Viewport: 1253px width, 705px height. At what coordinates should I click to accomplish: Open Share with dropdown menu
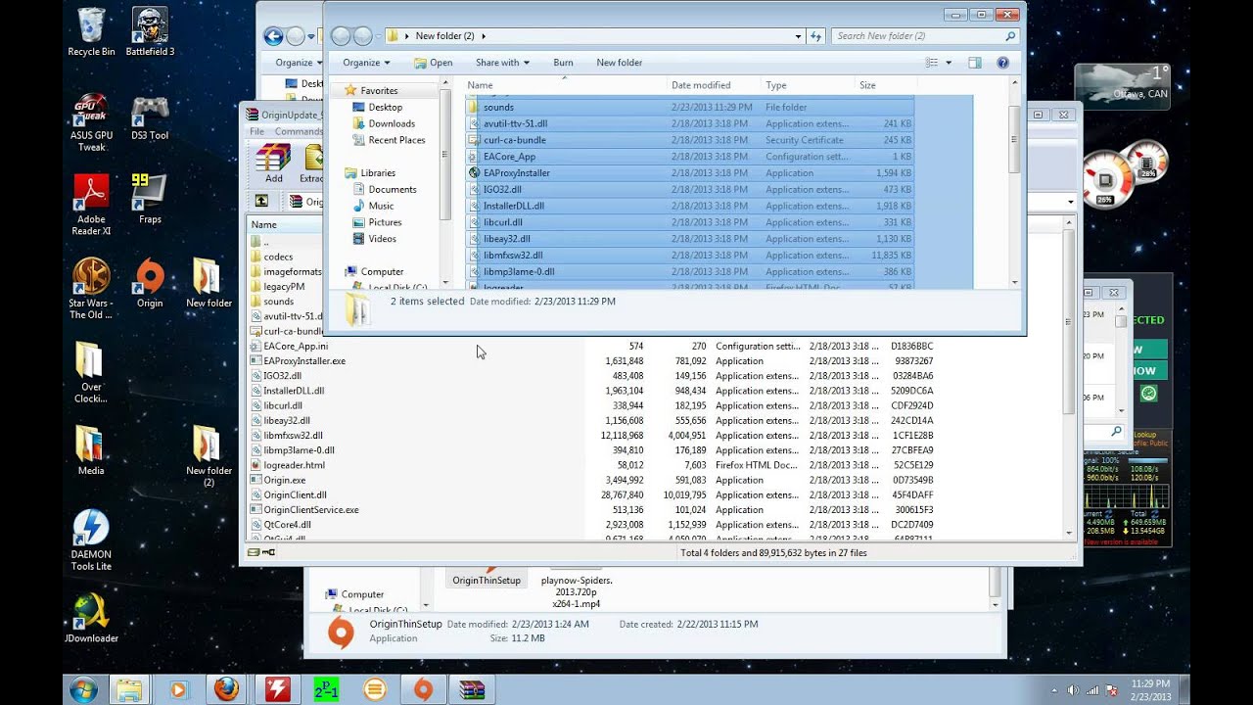tap(502, 63)
